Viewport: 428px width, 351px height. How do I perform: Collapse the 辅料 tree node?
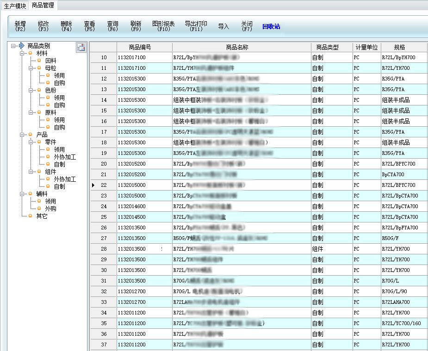coord(22,194)
